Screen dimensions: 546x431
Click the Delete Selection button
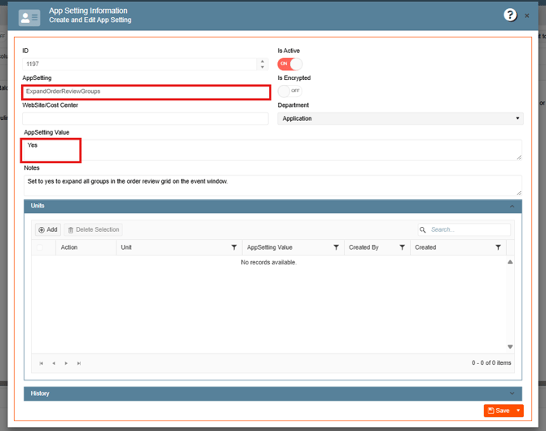tap(93, 229)
